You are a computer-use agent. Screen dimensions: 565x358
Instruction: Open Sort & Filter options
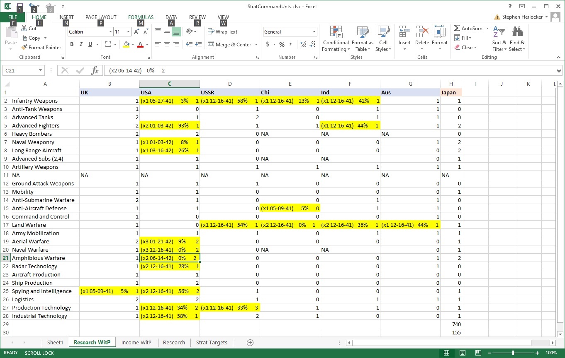pyautogui.click(x=499, y=39)
